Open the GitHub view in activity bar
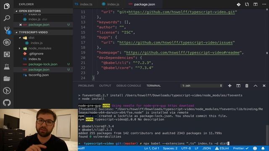Screen dimensions: 269x151 click(7, 103)
